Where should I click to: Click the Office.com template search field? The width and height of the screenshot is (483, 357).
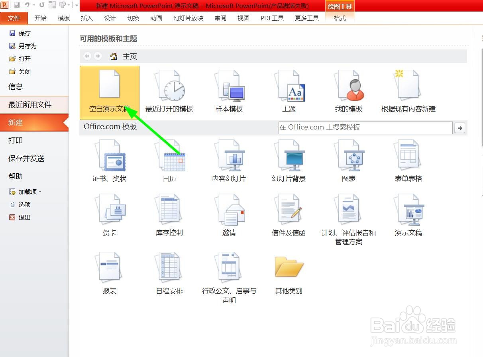click(x=365, y=127)
